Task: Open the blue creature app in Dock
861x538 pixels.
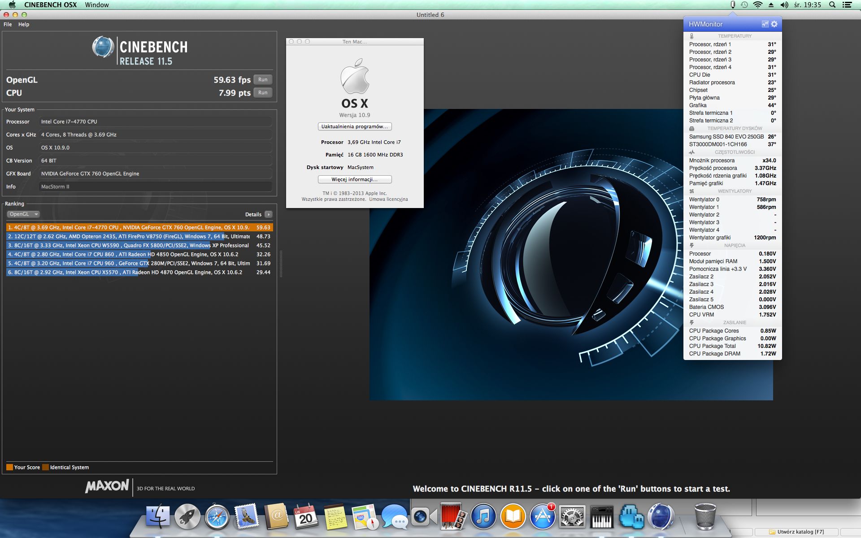Action: (x=631, y=516)
